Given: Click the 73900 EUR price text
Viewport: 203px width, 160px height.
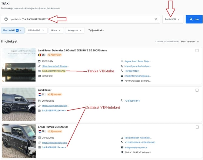Looking at the screenshot, I should [48, 76].
